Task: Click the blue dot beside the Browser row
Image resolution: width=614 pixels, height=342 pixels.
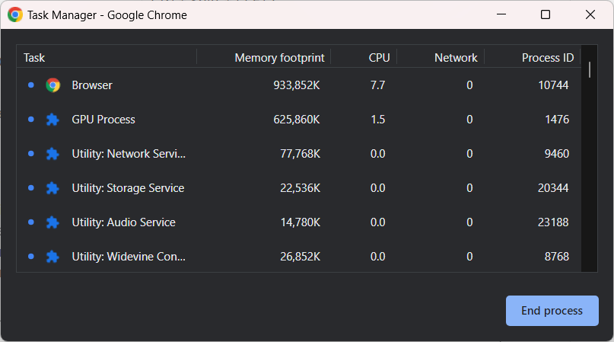Action: (x=30, y=85)
